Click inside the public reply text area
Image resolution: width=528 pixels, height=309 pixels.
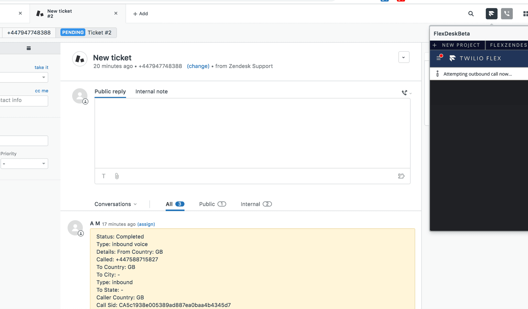(252, 132)
